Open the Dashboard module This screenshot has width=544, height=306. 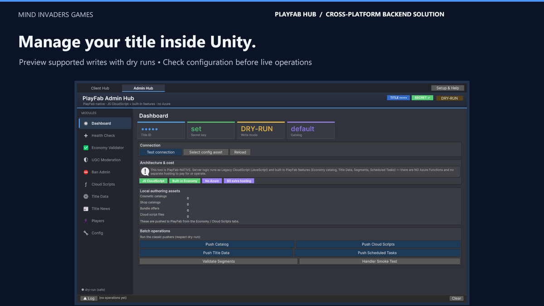(105, 123)
